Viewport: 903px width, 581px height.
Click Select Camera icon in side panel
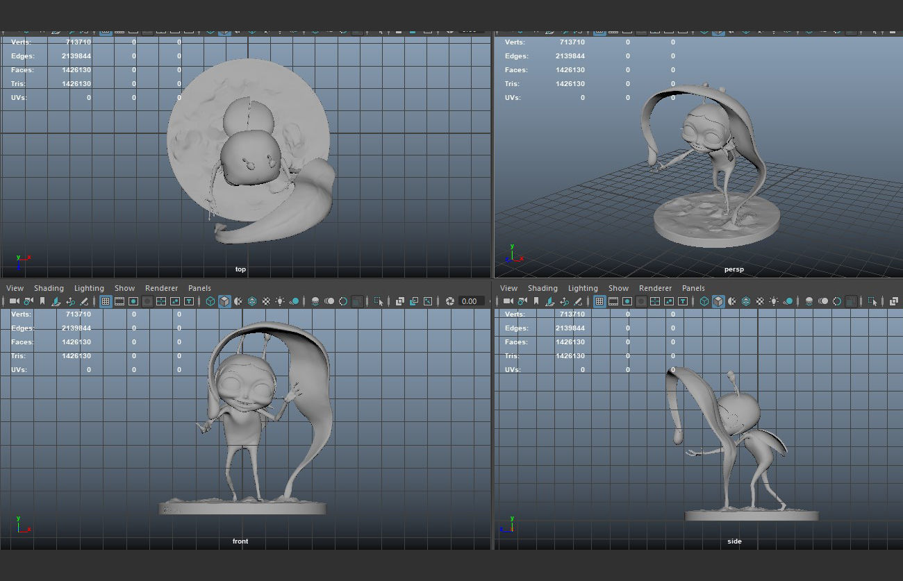[x=508, y=301]
